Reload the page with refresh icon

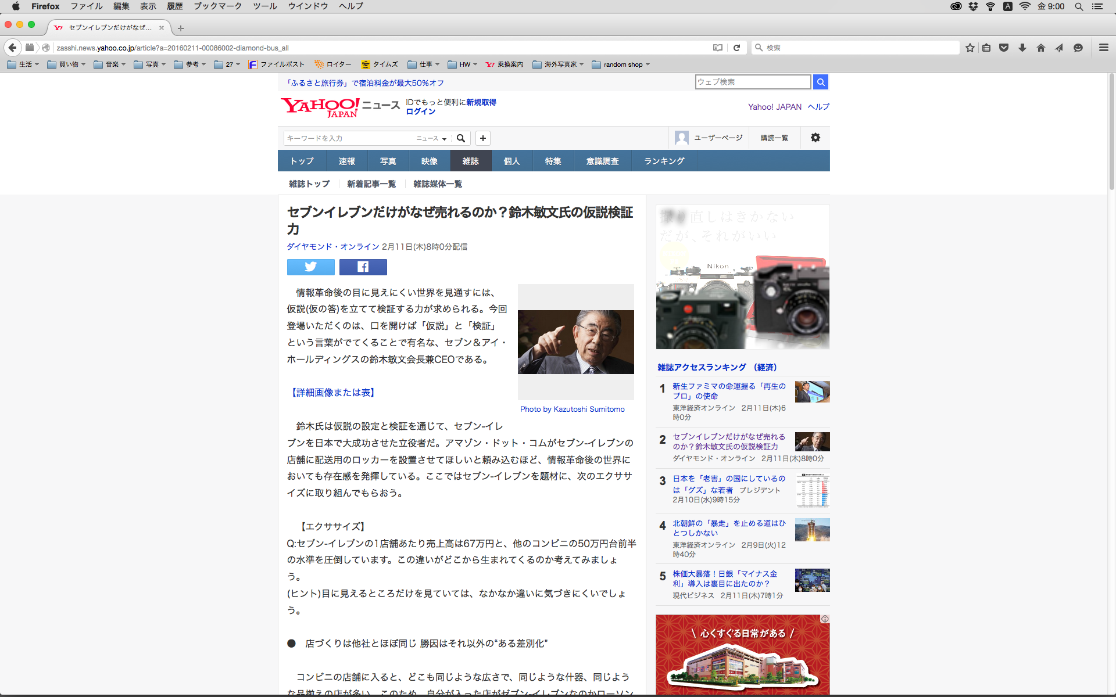click(x=736, y=48)
